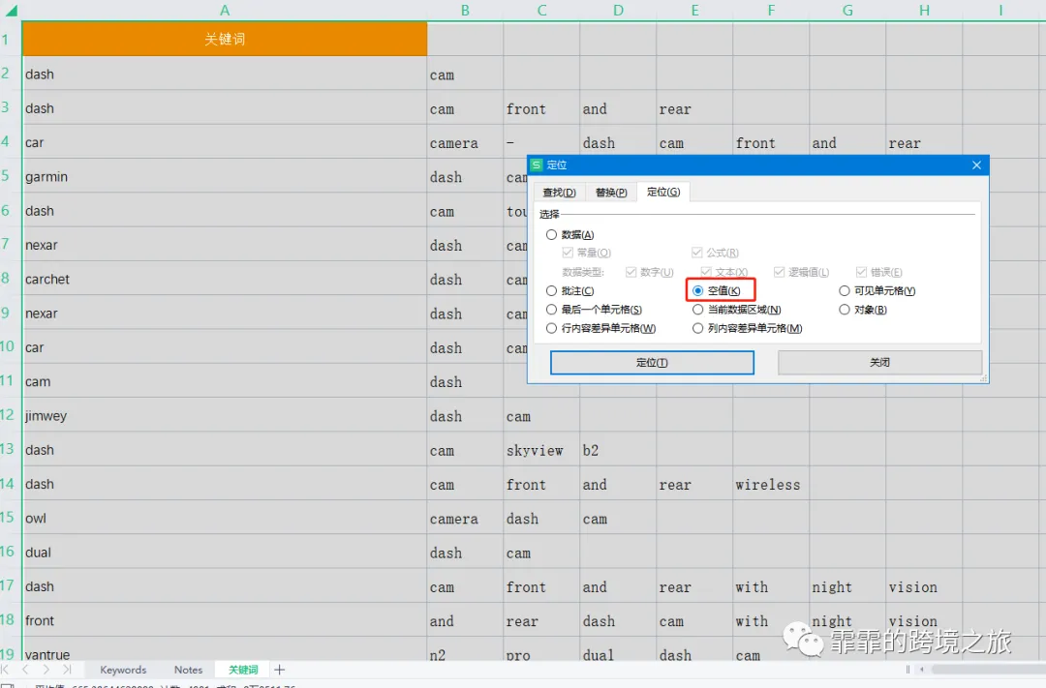The image size is (1046, 688).
Task: Select the 关键词 sheet tab
Action: click(x=243, y=670)
